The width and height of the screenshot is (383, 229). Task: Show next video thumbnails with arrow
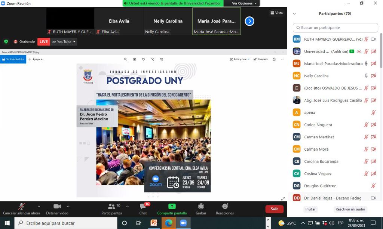pos(249,21)
